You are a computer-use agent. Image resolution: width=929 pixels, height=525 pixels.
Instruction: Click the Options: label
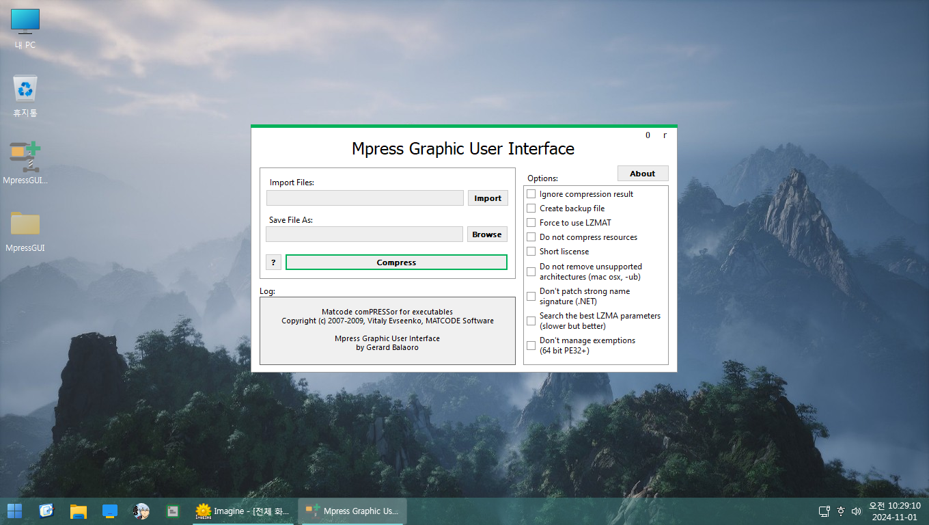click(542, 178)
